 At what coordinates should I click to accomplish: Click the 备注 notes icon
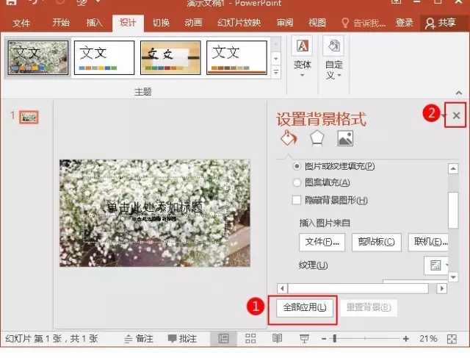coord(138,338)
